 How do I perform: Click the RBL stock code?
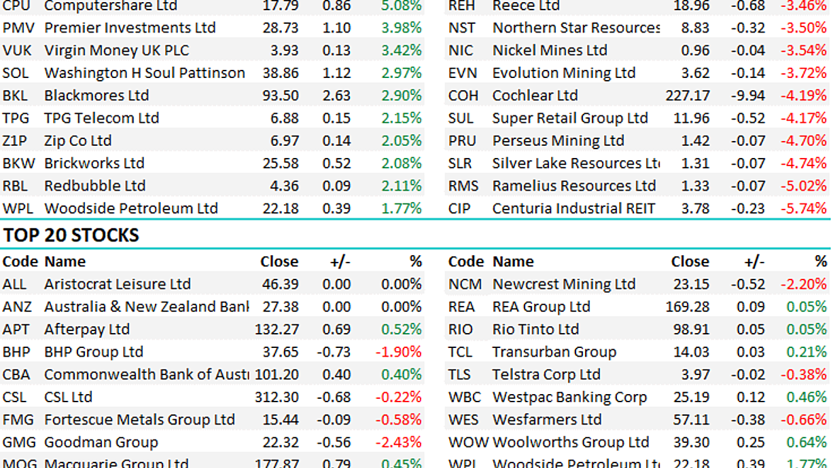(x=15, y=185)
